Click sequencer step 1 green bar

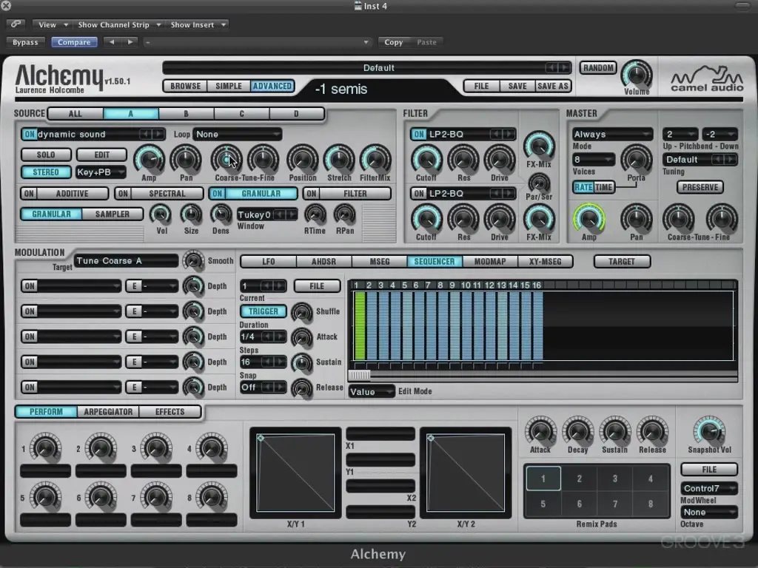pyautogui.click(x=360, y=326)
